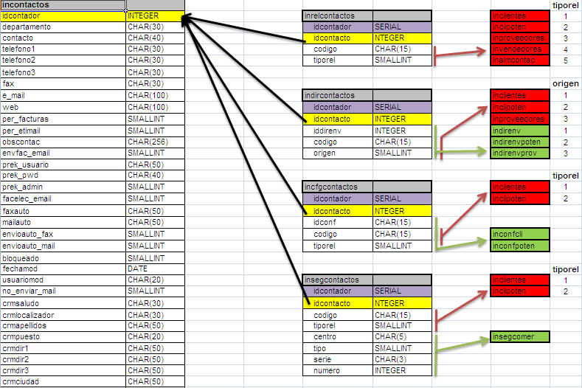This screenshot has height=388, width=582.
Task: Select the CHAR(256) type cell
Action: tap(155, 142)
